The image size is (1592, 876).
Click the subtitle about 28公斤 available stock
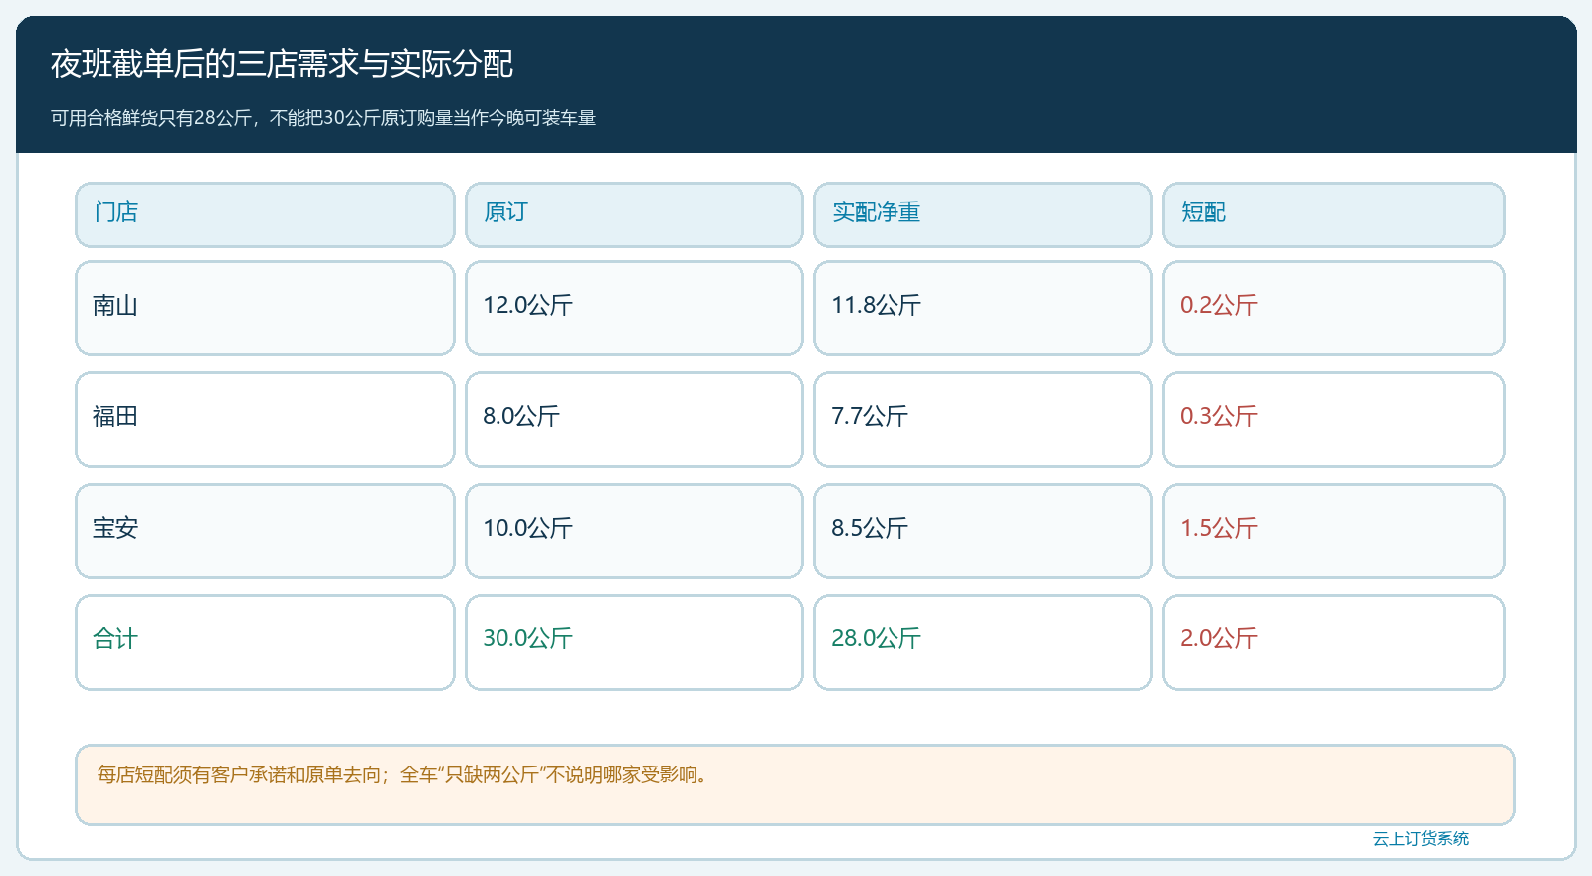point(323,118)
